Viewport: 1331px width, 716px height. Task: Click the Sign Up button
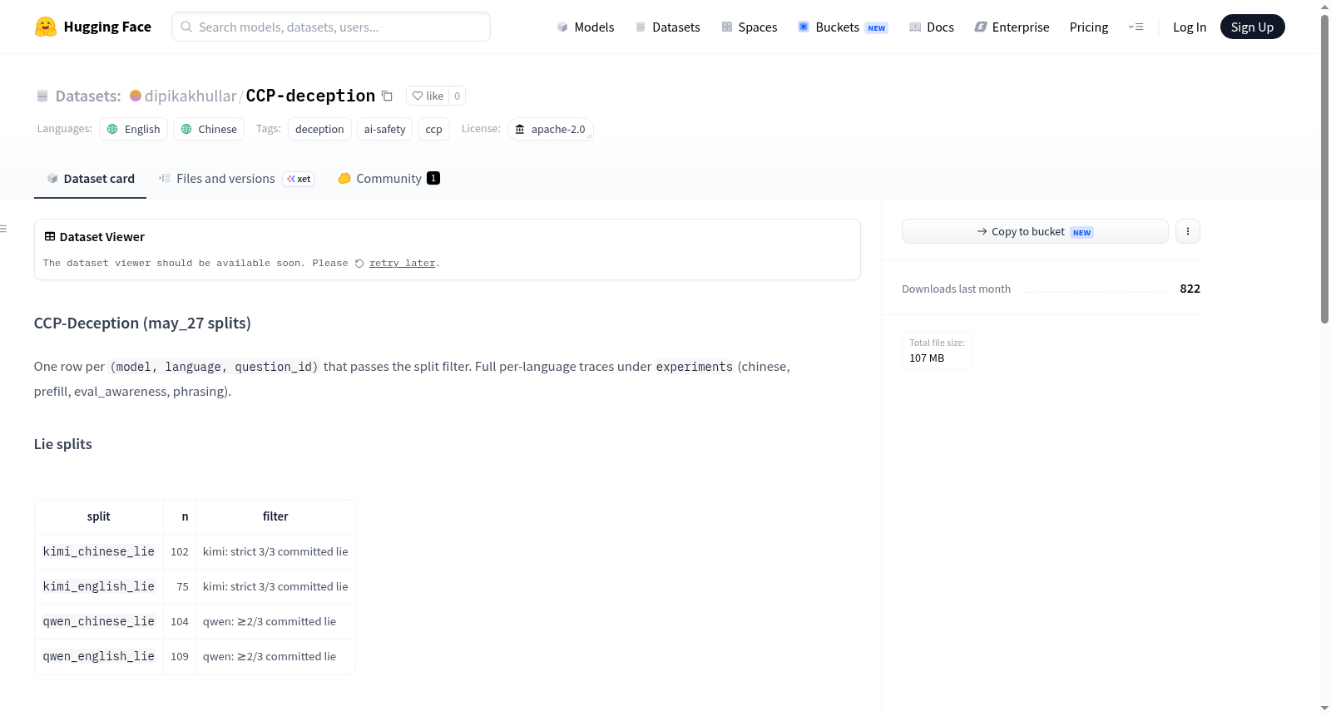(1252, 27)
